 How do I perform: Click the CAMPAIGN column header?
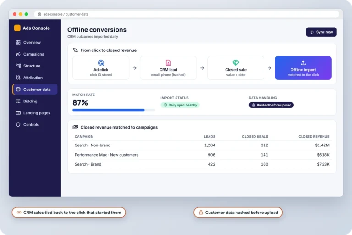click(x=84, y=136)
